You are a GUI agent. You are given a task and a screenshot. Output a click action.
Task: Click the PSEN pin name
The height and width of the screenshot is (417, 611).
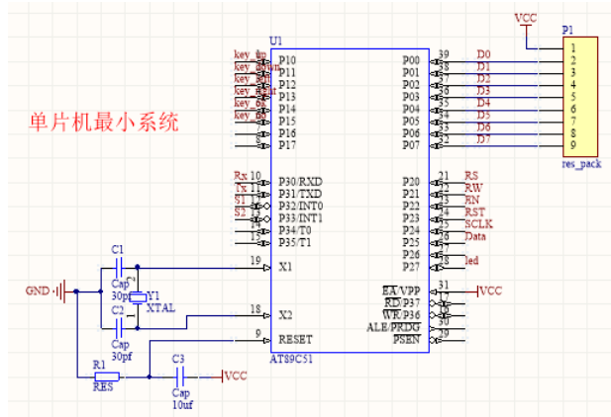[406, 340]
